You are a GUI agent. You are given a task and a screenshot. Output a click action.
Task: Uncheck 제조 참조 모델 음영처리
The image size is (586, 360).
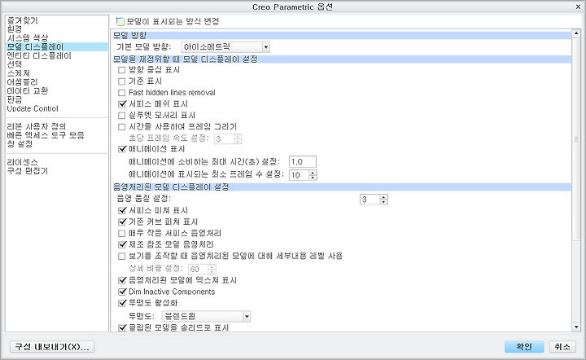121,245
